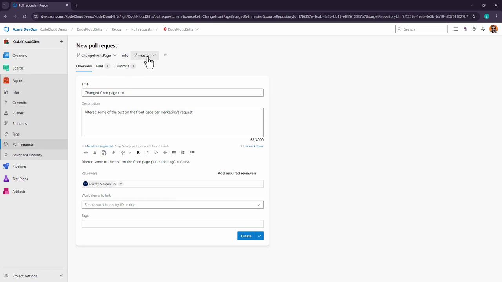502x282 pixels.
Task: Open the Pull requests breadcrumb link
Action: (142, 29)
